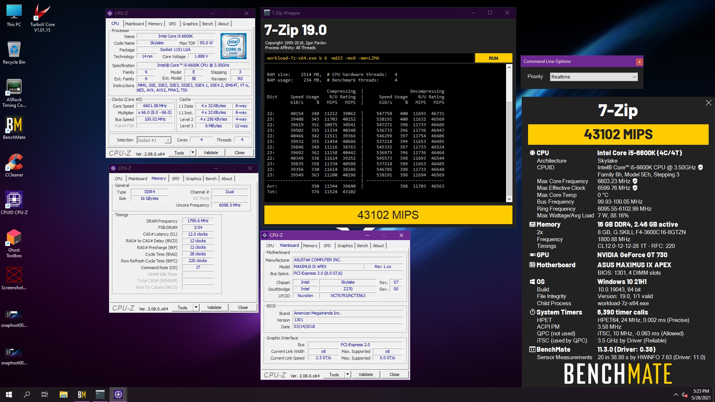The height and width of the screenshot is (402, 715).
Task: Open Memory tab in Mainboard CPU-Z window
Action: click(x=310, y=246)
